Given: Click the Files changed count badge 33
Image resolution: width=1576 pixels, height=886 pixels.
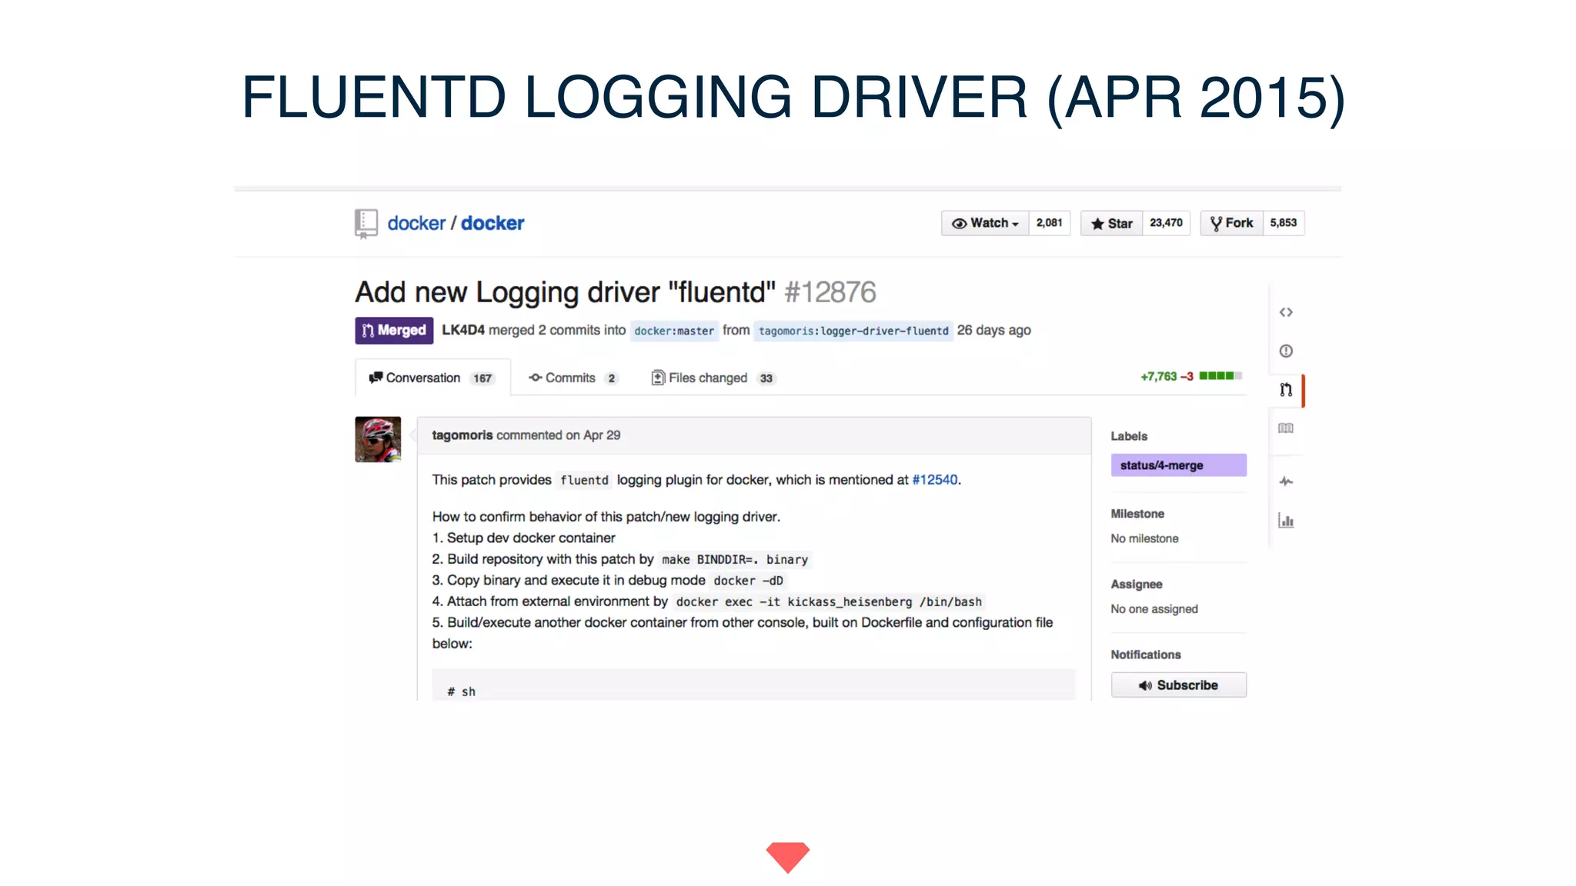Looking at the screenshot, I should click(x=766, y=378).
